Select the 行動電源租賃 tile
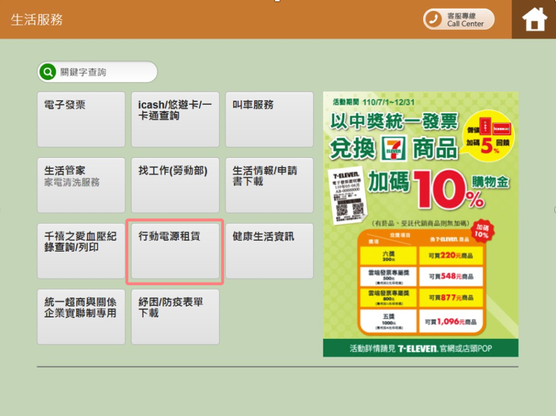 (175, 251)
